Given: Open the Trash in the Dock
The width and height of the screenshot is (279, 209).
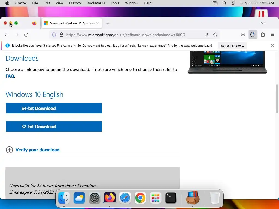Looking at the screenshot, I should point(215,198).
